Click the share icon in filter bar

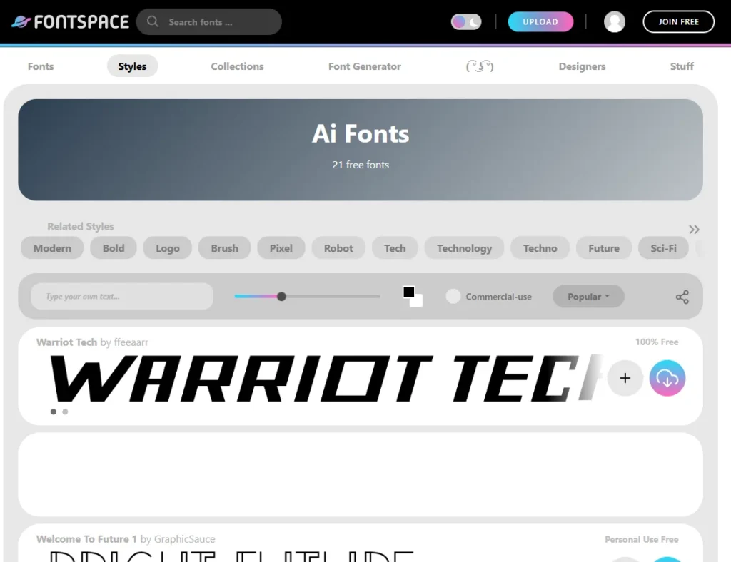click(x=682, y=297)
